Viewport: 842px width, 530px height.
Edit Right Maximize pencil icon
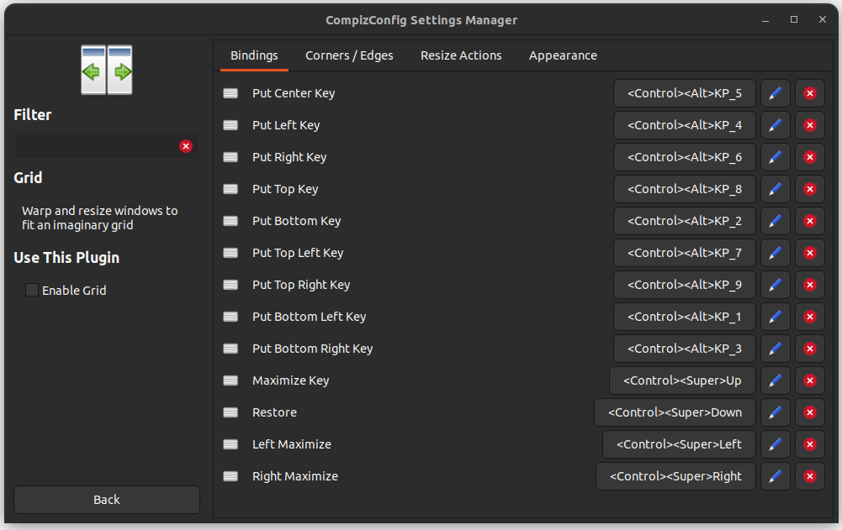click(x=776, y=476)
